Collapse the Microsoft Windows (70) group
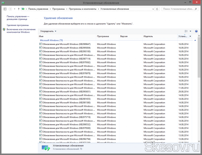The image size is (202, 155). tap(195, 40)
